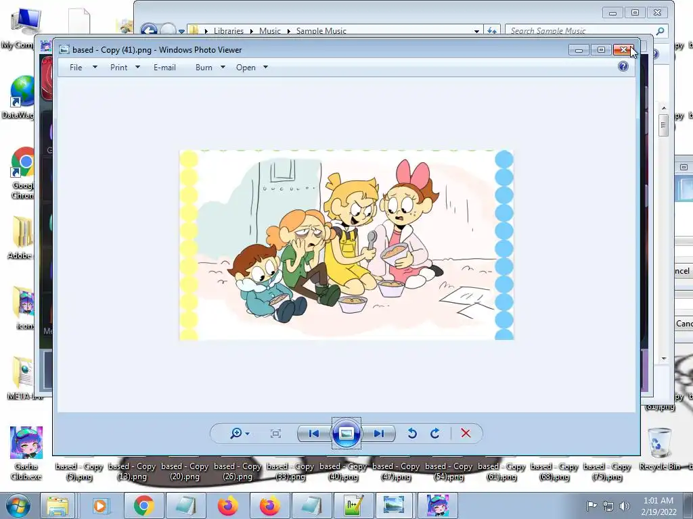693x519 pixels.
Task: Open Action Center flag in tray
Action: (x=591, y=505)
